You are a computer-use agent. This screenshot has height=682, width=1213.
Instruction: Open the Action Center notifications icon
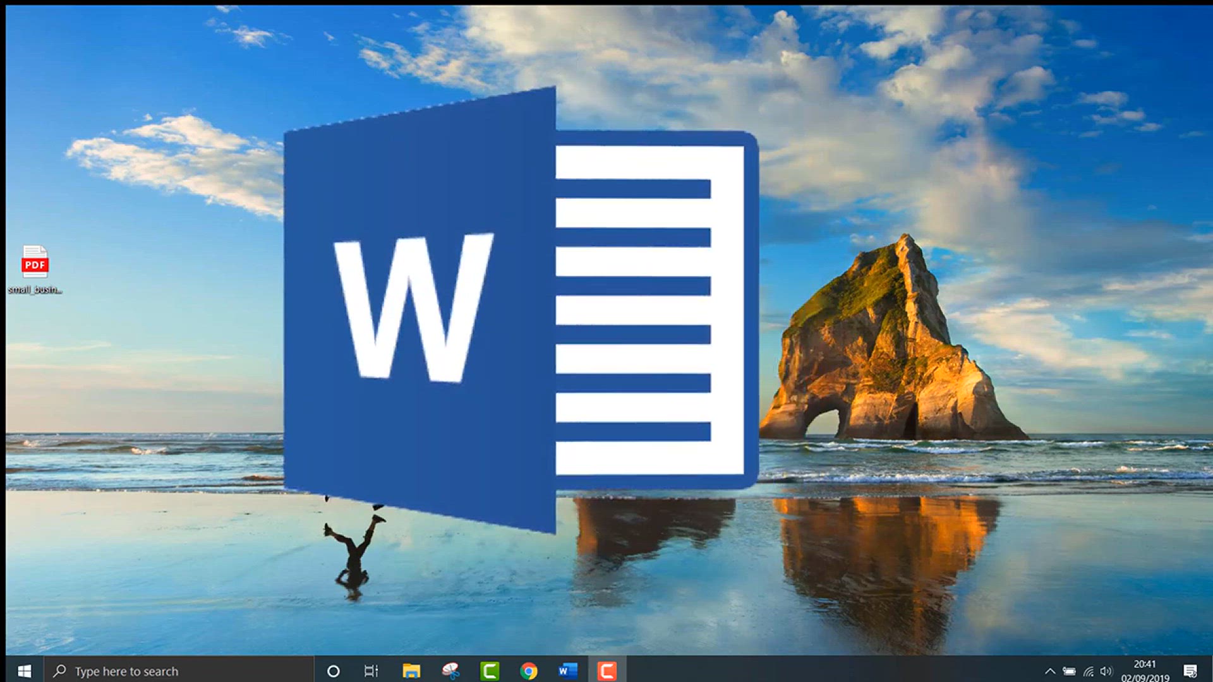(x=1190, y=671)
